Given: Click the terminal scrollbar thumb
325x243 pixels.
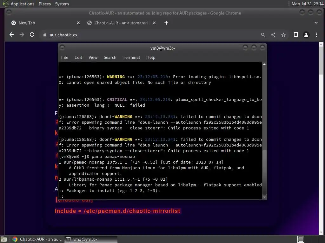Looking at the screenshot, I should point(264,172).
